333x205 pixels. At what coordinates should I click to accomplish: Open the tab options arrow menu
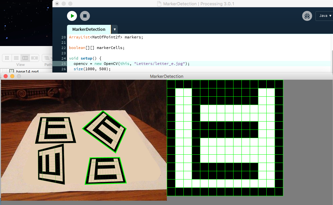(x=114, y=29)
